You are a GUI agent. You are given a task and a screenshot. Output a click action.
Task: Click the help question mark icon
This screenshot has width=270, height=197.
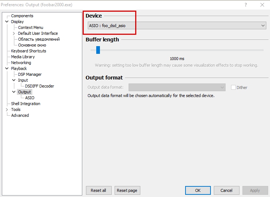point(246,5)
